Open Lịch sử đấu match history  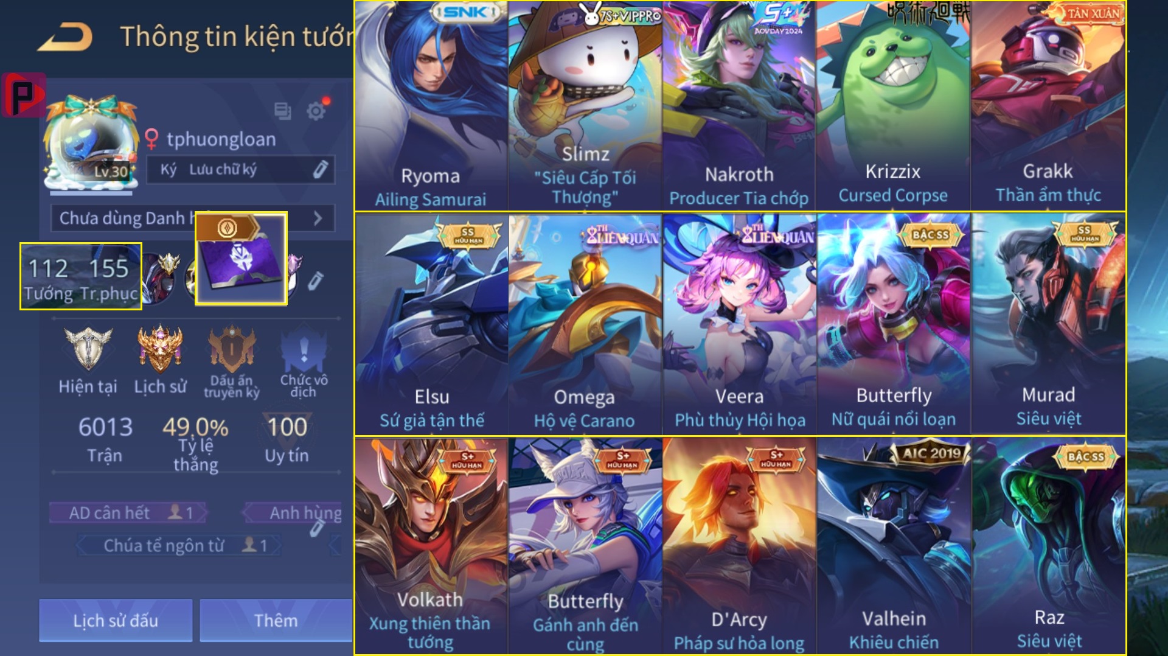click(x=116, y=620)
